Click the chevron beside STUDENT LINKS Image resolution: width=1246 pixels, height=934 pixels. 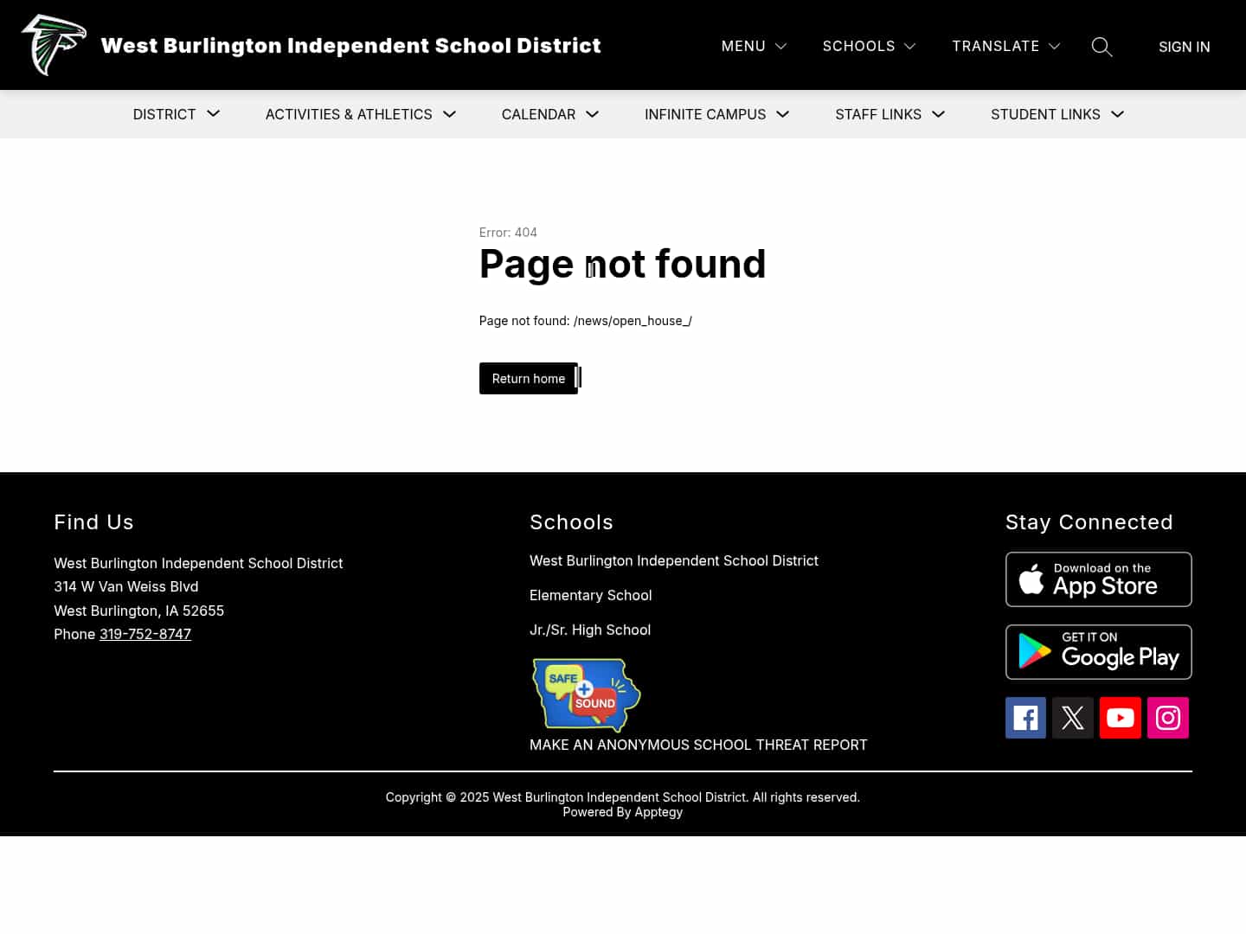pos(1118,114)
